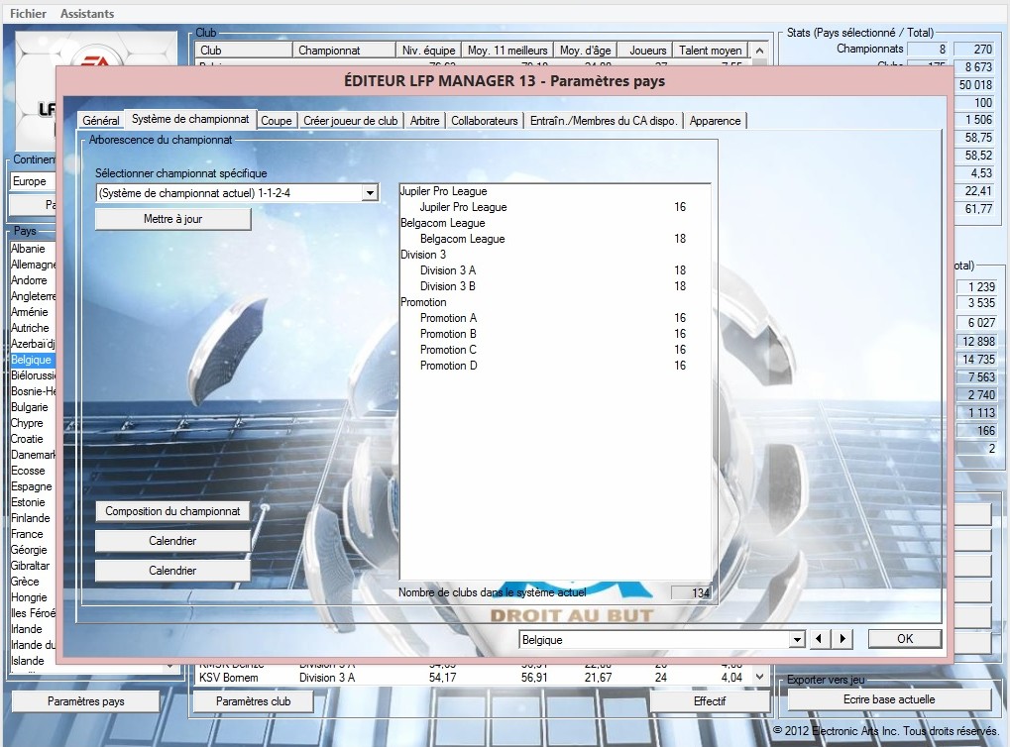Click the club table's scroll down arrow
This screenshot has height=747, width=1010.
tap(760, 677)
